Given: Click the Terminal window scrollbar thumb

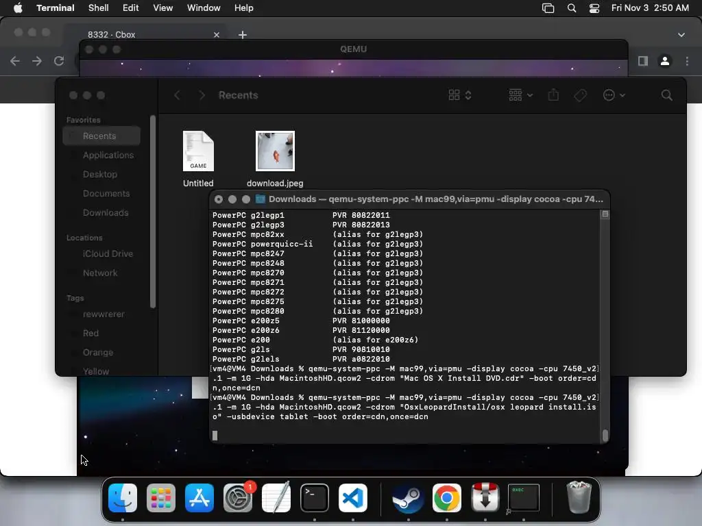Looking at the screenshot, I should click(x=605, y=435).
